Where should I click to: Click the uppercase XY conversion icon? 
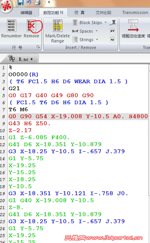[112, 31]
